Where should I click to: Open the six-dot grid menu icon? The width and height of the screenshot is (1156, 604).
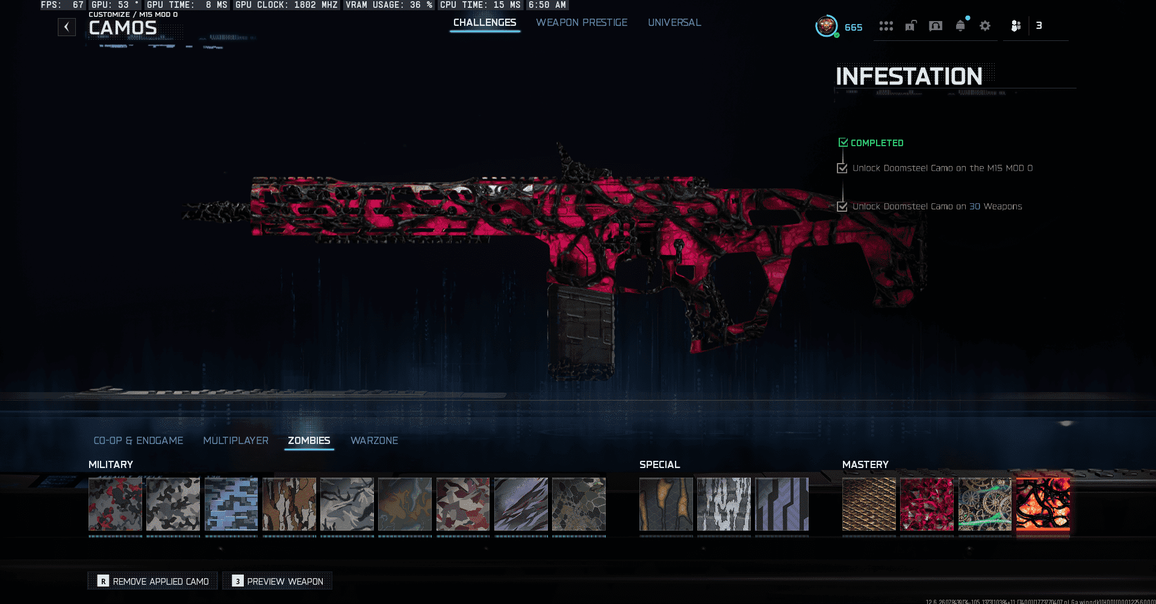(x=886, y=26)
